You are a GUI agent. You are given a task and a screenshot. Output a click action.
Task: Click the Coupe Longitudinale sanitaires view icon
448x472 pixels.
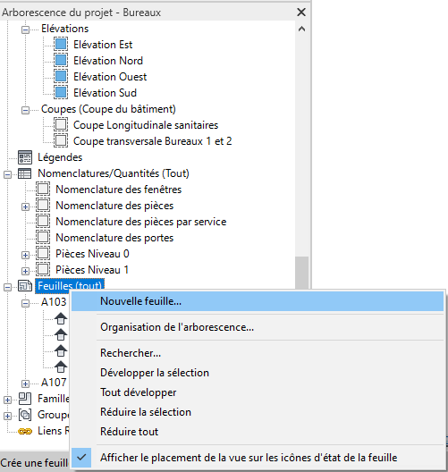(61, 124)
